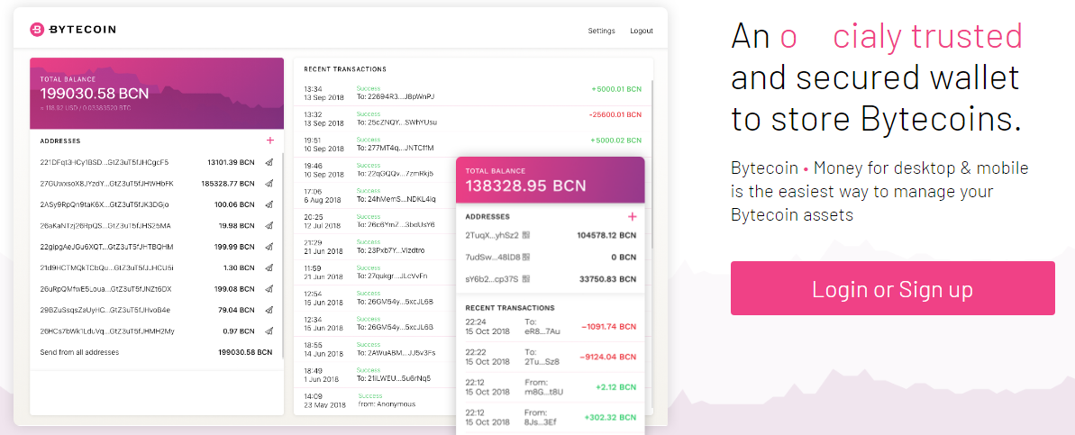Click send icon for 199.99 BCN address

pos(269,247)
